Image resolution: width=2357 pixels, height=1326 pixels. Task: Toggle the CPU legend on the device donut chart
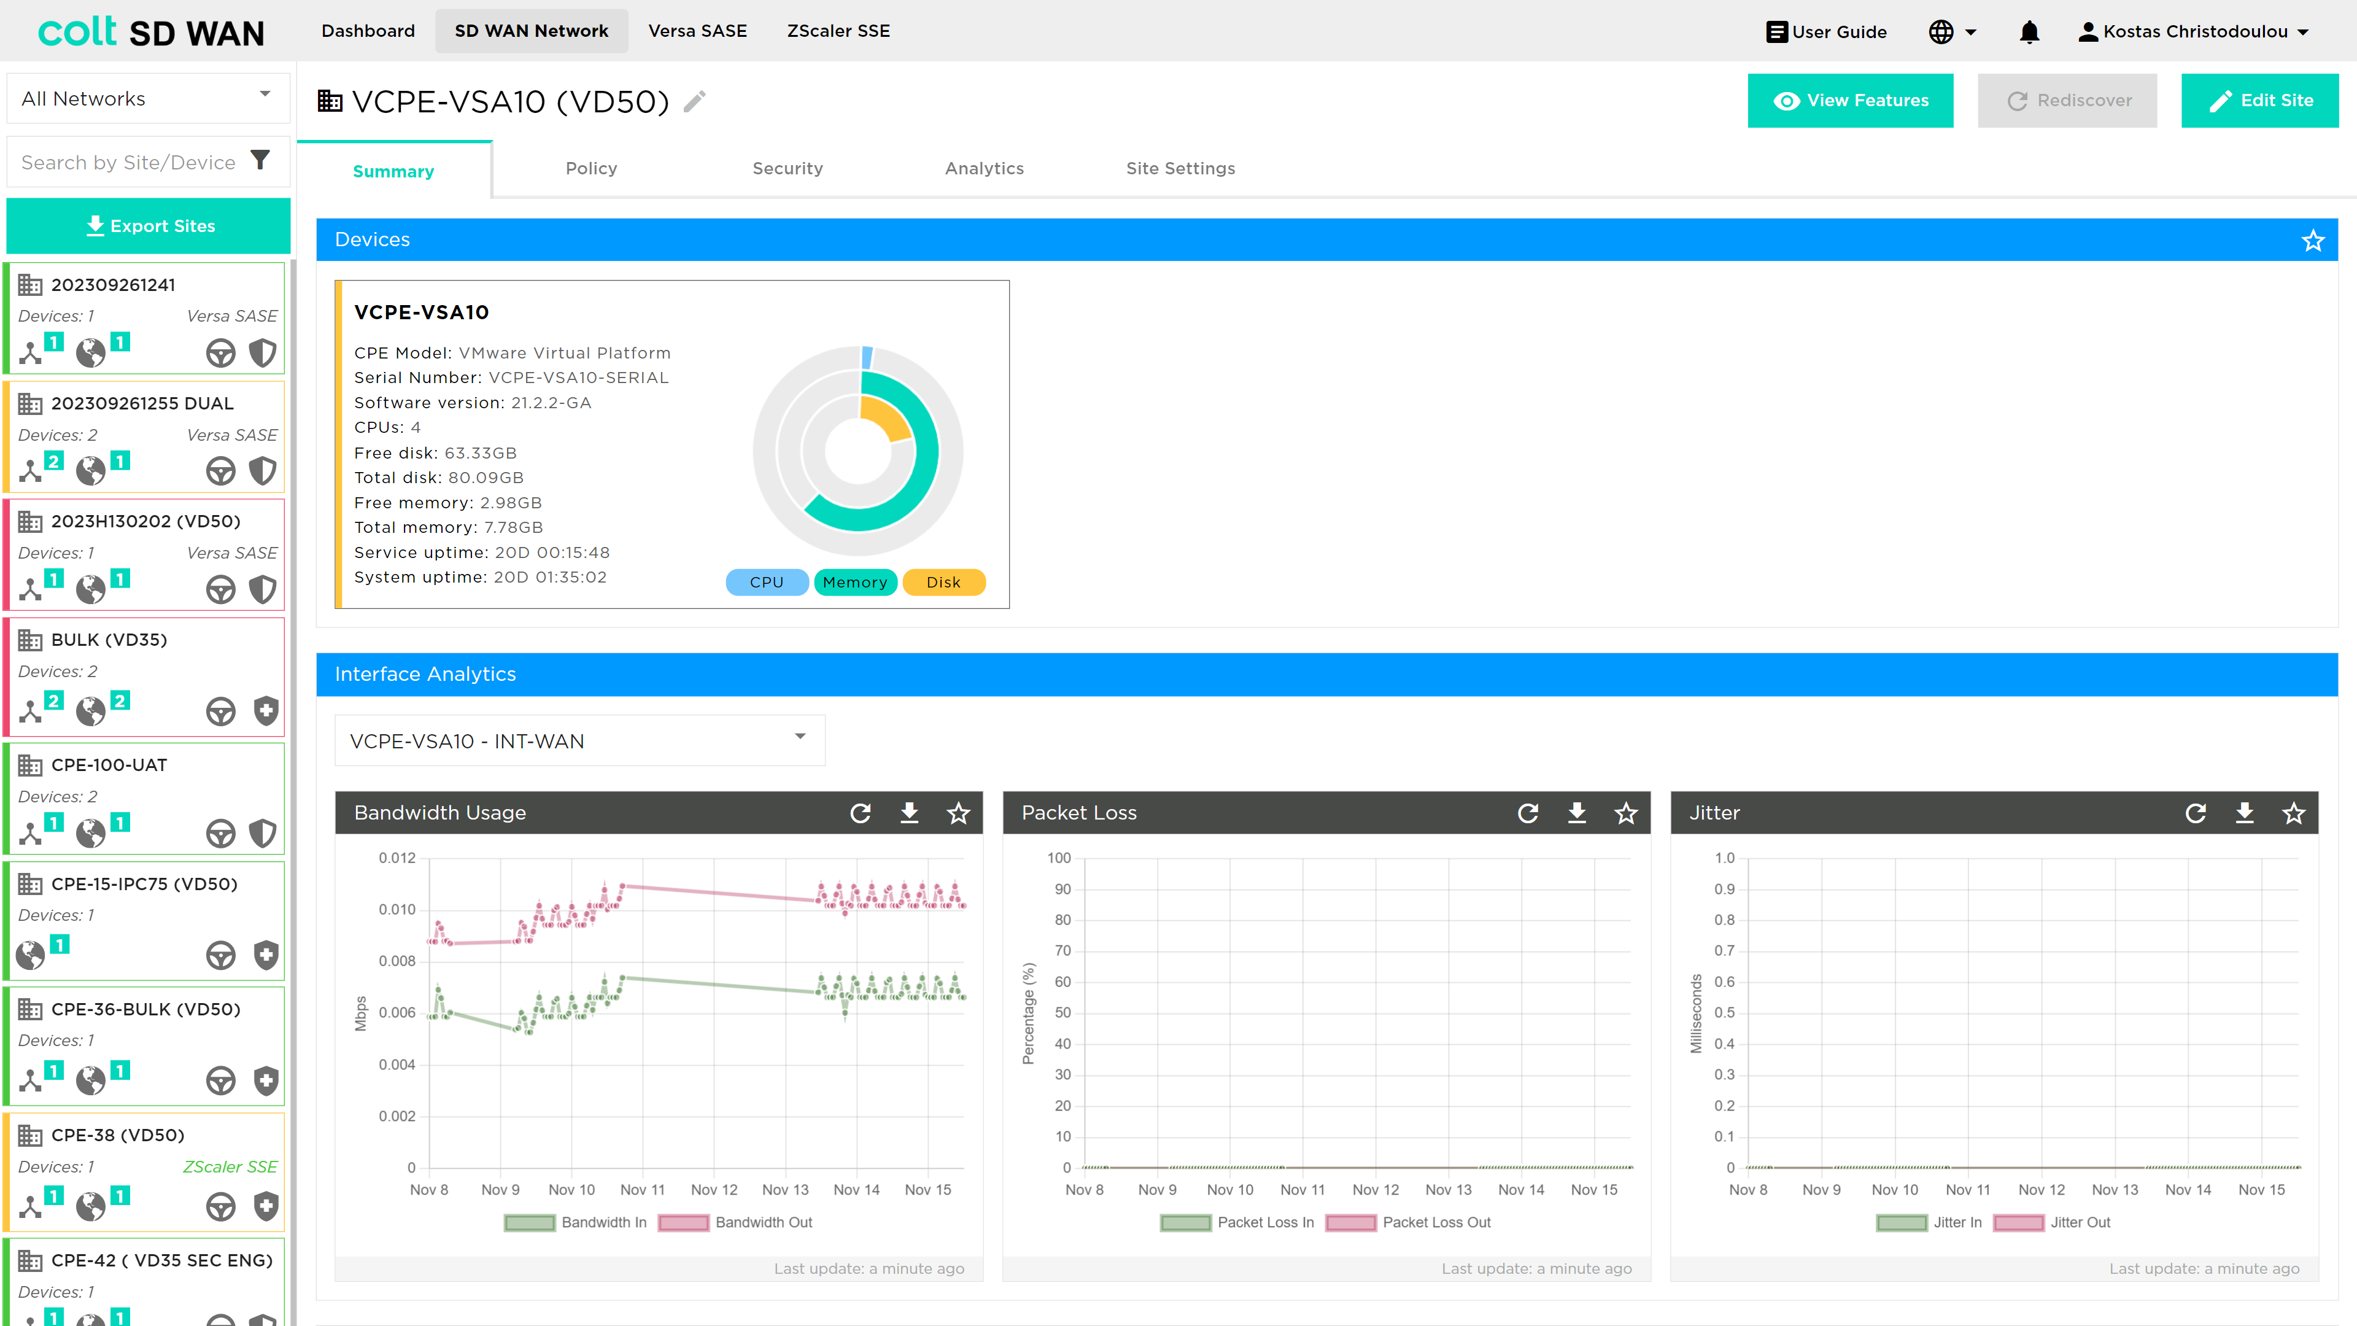pyautogui.click(x=767, y=582)
